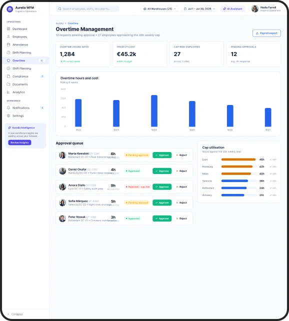
Task: Click the Notifications badge count
Action: click(x=42, y=107)
